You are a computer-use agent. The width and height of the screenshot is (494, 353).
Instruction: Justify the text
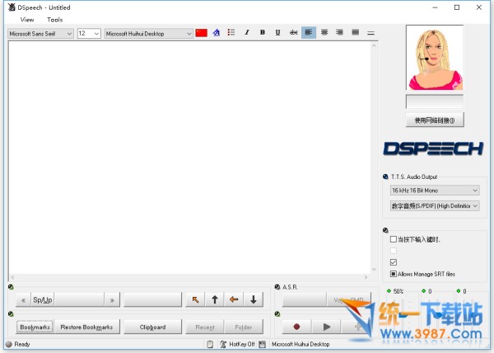point(356,32)
